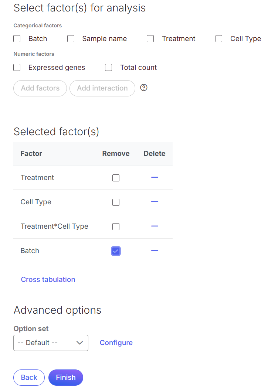The image size is (268, 392).
Task: Delete the Treatment factor row
Action: 155,178
